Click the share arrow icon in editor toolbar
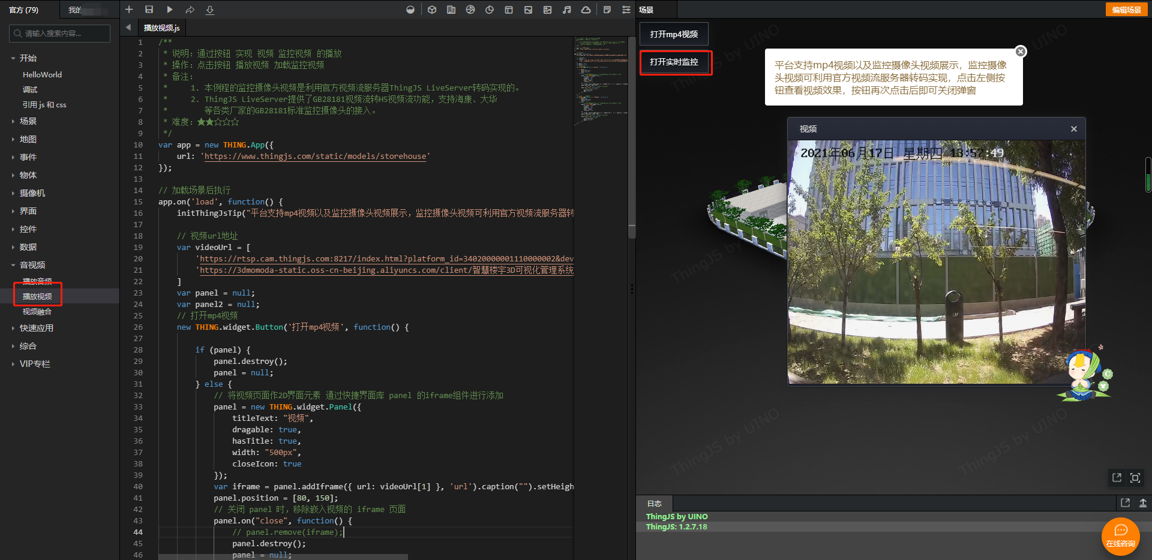The image size is (1152, 560). [x=190, y=10]
